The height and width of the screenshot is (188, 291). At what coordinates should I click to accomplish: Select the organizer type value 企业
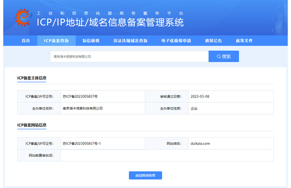click(194, 108)
